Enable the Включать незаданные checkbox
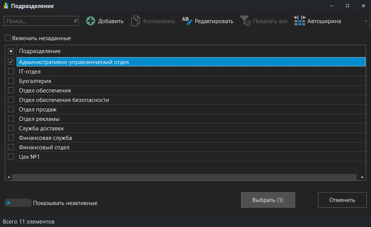The height and width of the screenshot is (227, 371). [x=8, y=38]
